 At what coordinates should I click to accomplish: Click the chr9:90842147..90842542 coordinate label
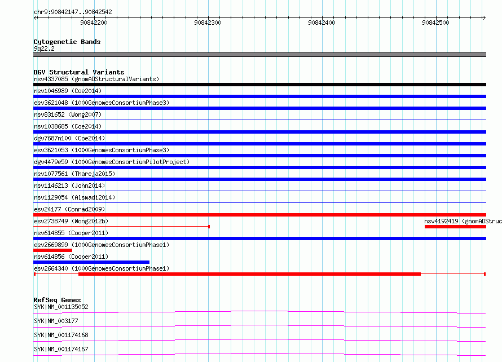click(73, 12)
